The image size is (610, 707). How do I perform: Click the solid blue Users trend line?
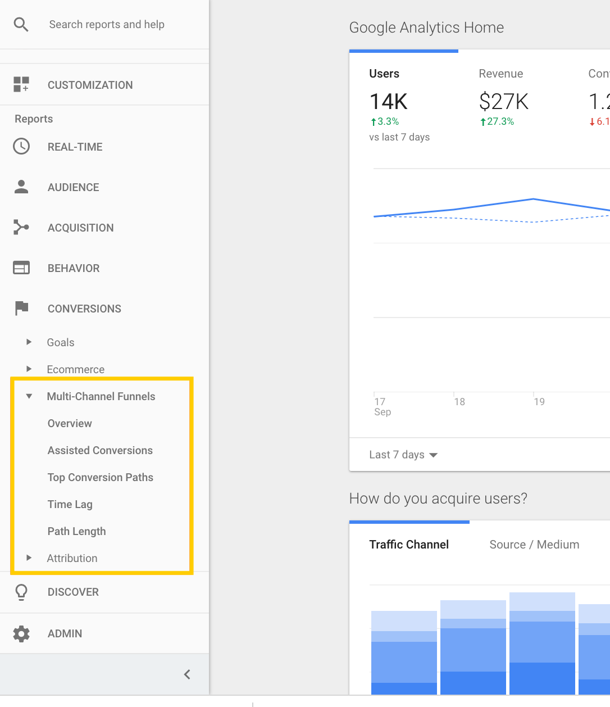tap(533, 199)
